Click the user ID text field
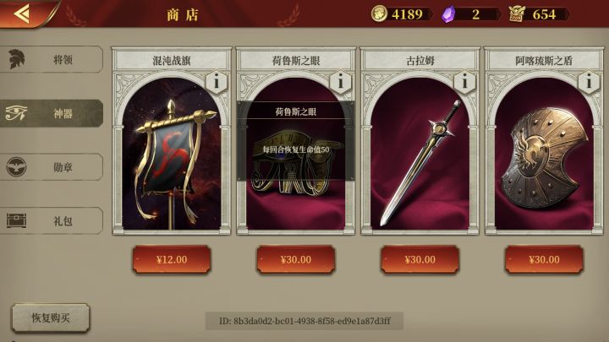609x342 pixels. click(304, 321)
